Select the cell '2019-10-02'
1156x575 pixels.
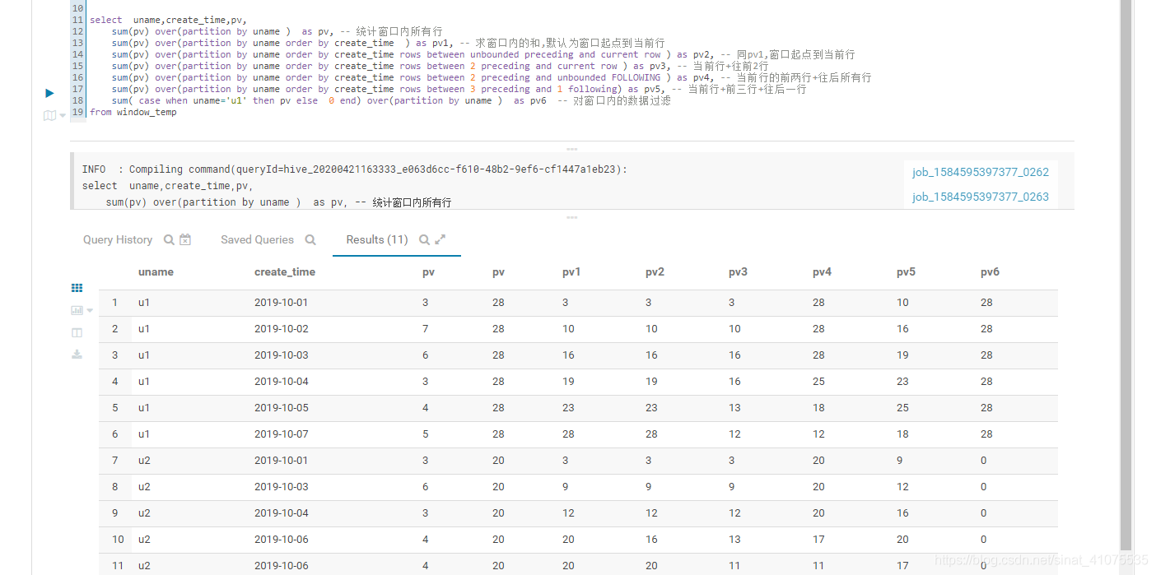point(281,328)
